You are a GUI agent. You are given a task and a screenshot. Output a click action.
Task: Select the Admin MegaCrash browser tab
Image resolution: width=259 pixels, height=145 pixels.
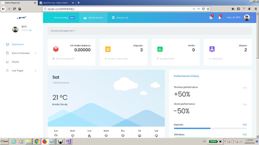(x=19, y=3)
